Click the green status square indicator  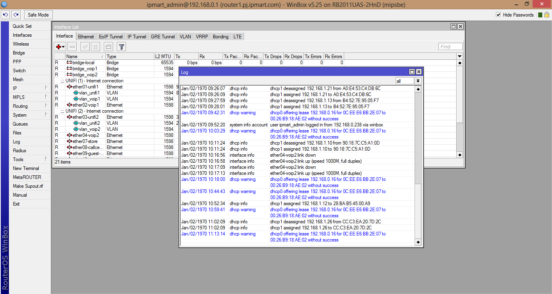click(x=540, y=15)
